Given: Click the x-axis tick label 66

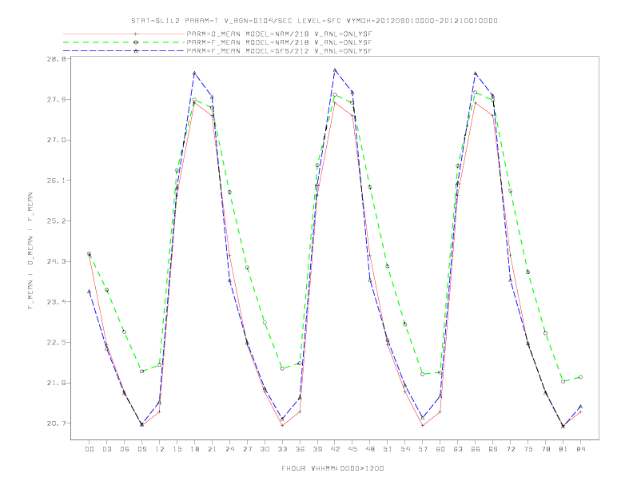Looking at the screenshot, I should [x=476, y=449].
